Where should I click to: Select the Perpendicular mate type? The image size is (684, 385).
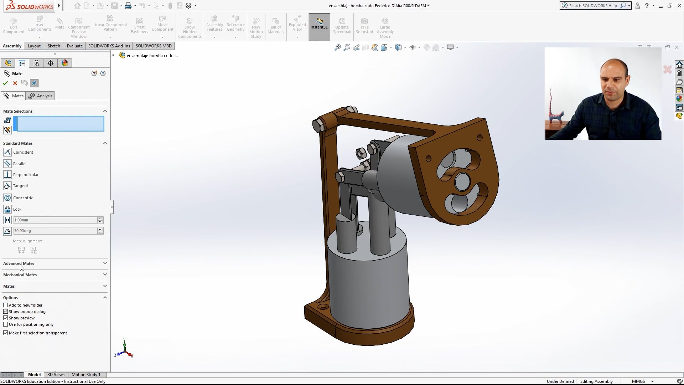point(25,174)
